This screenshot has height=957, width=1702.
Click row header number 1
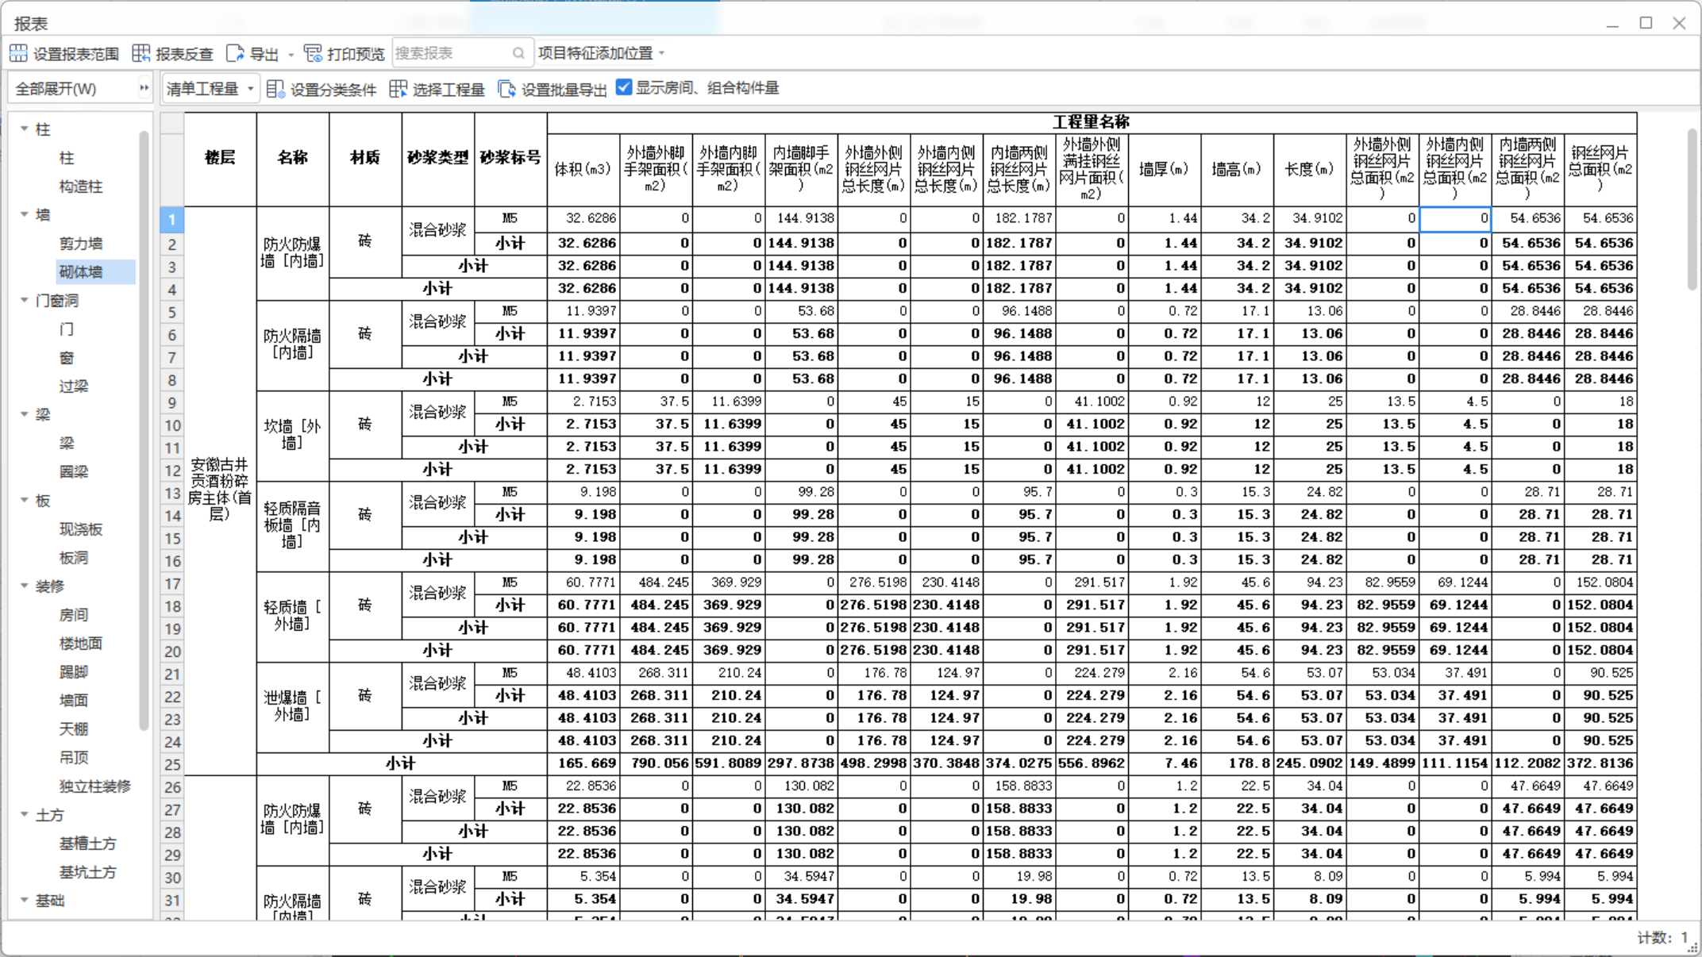pos(171,220)
